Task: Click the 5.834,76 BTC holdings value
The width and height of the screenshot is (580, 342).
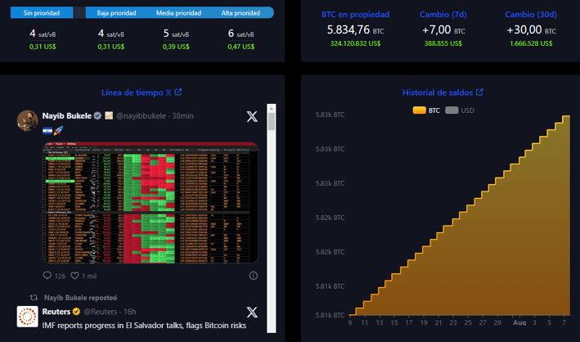Action: (356, 29)
